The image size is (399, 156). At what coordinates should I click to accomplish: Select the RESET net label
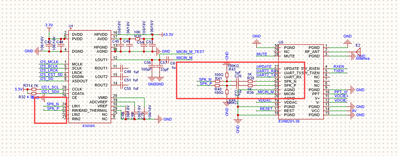click(266, 109)
